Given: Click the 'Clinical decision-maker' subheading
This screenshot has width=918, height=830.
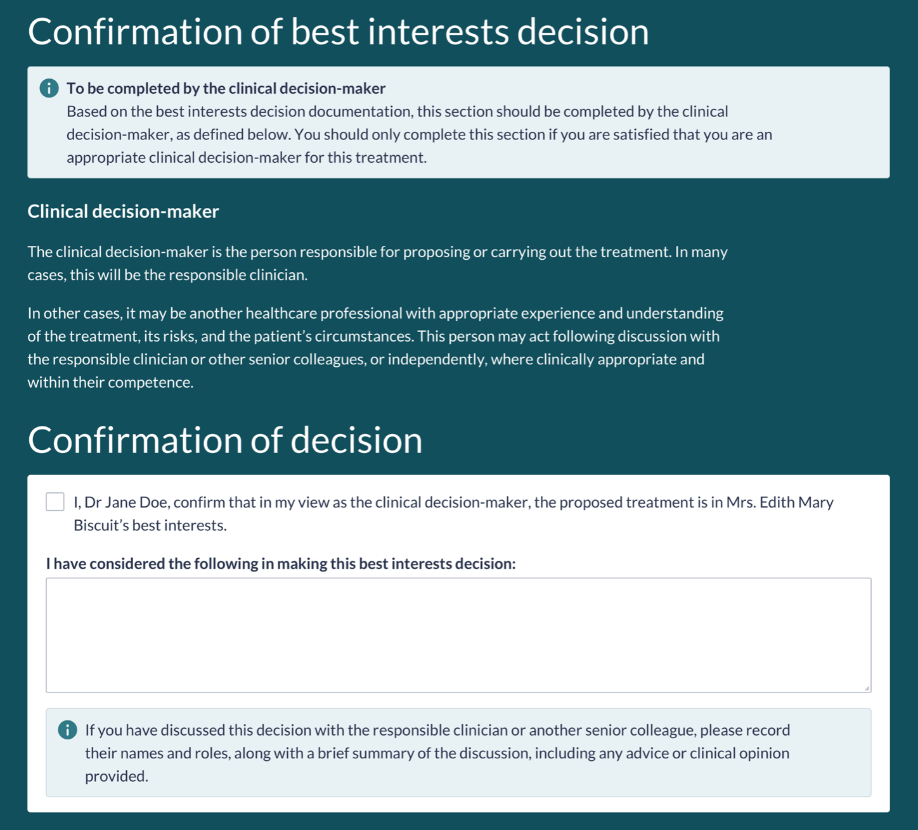Looking at the screenshot, I should (122, 211).
